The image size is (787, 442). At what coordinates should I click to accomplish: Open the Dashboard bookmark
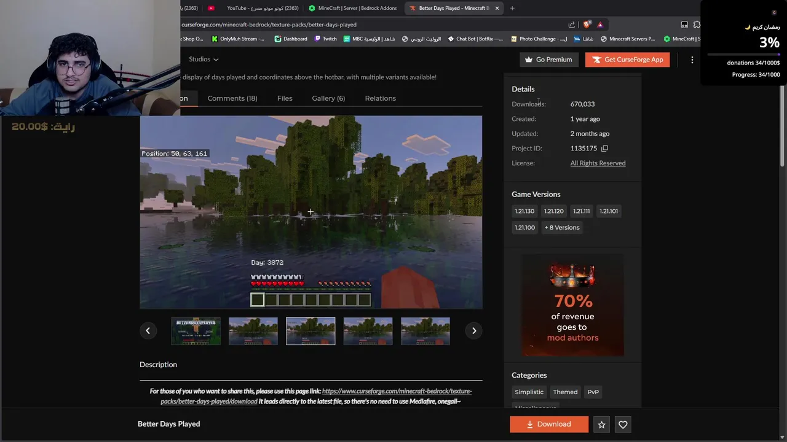(291, 39)
